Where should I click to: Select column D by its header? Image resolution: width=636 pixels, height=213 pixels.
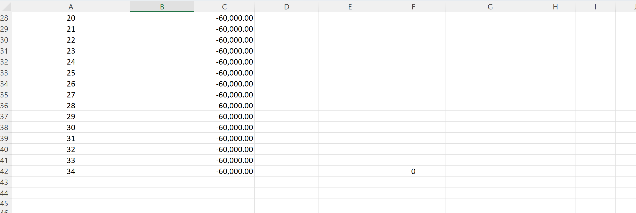(x=287, y=7)
